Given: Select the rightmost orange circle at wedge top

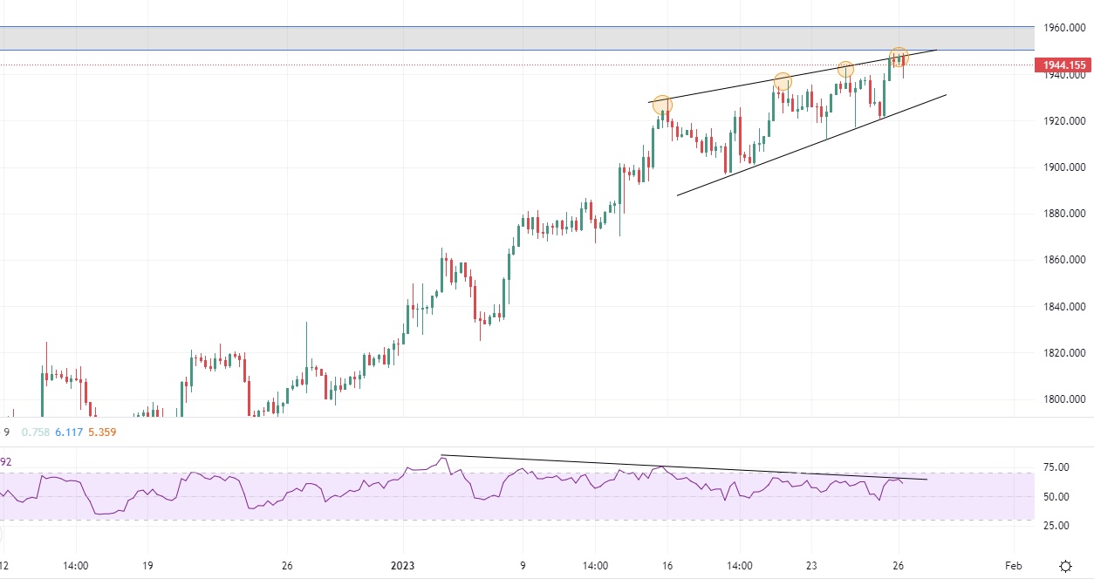Looking at the screenshot, I should point(899,57).
